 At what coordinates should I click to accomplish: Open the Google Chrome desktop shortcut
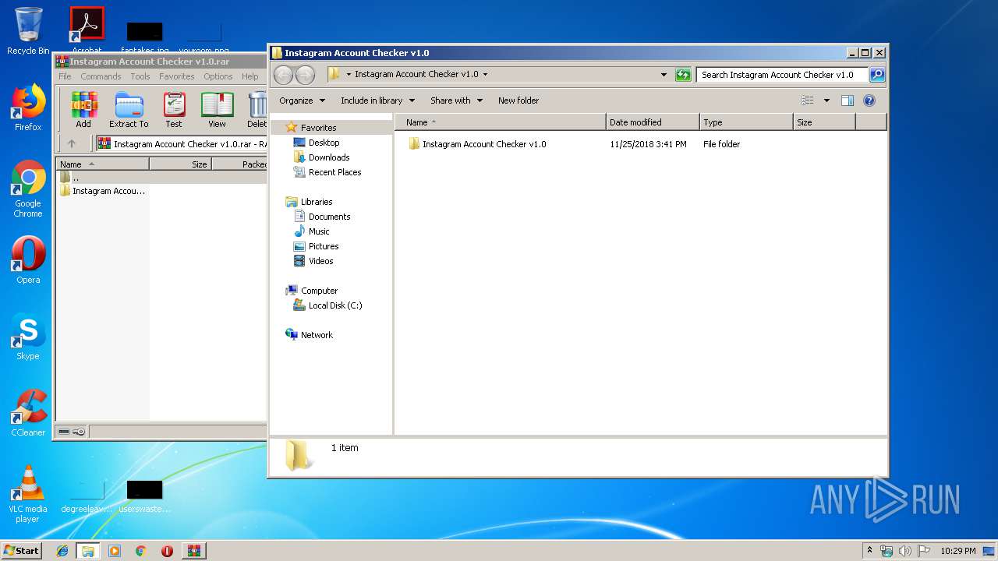(28, 189)
